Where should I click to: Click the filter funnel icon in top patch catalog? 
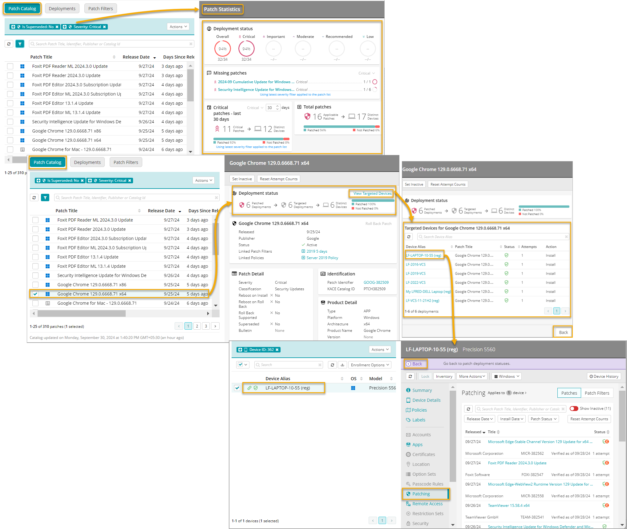tap(20, 44)
